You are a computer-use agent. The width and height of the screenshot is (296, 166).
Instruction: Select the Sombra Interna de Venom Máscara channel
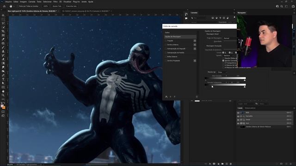point(265,127)
